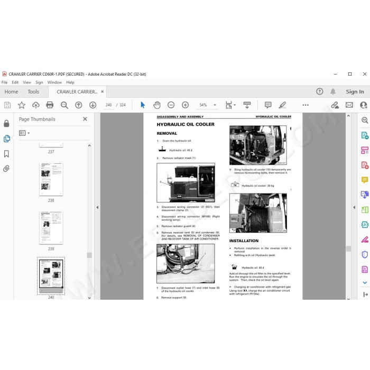Close the Page Thumbnails panel
Viewport: 370px width, 370px height.
pyautogui.click(x=85, y=119)
